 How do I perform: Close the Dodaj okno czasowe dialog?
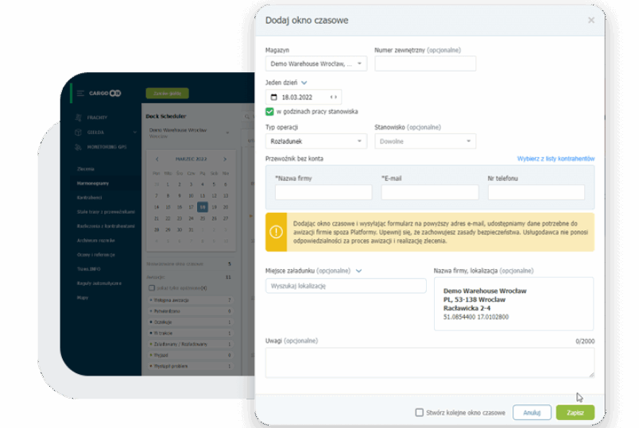[x=591, y=20]
